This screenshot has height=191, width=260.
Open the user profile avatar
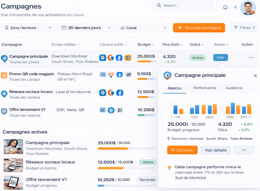248,8
